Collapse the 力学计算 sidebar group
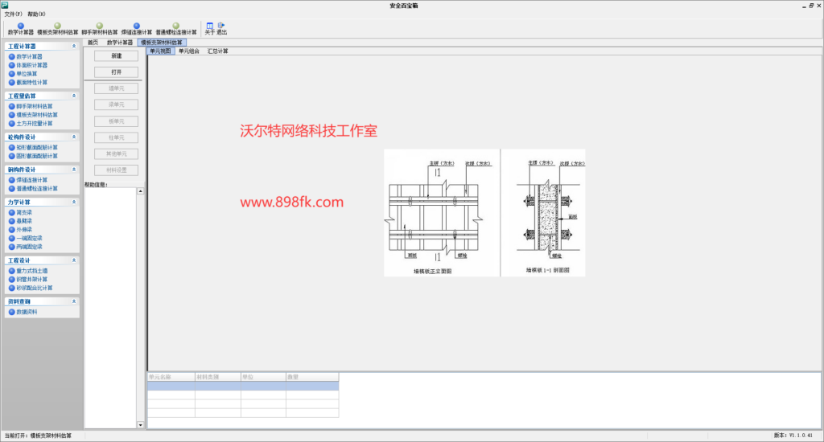This screenshot has width=824, height=442. point(74,202)
